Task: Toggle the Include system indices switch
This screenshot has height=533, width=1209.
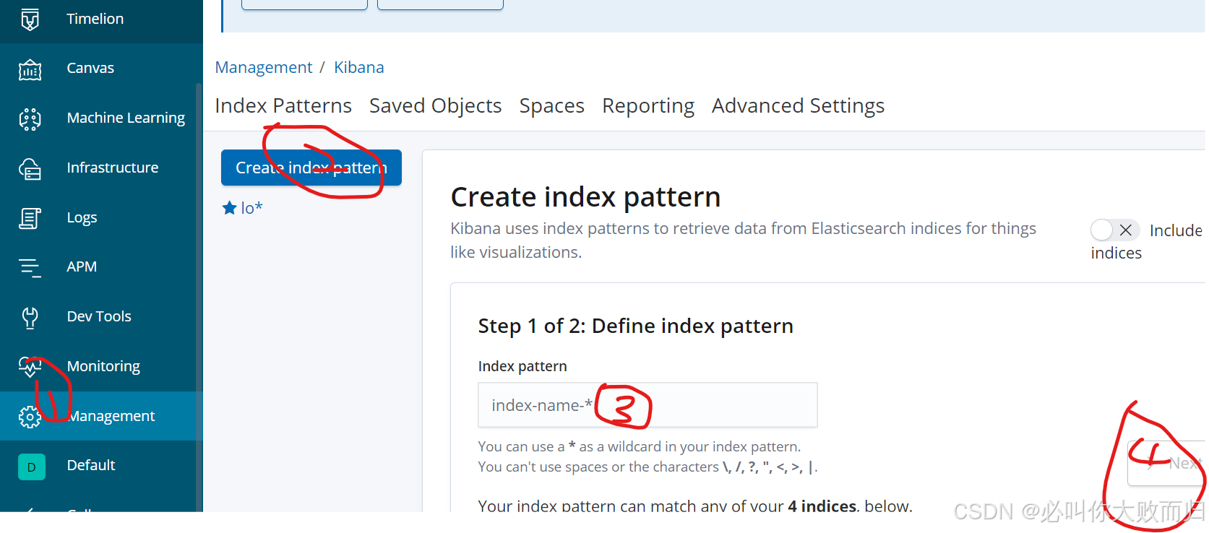Action: click(1115, 230)
